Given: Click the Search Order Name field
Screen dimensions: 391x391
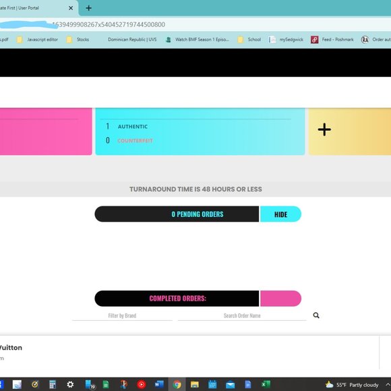Looking at the screenshot, I should pos(242,315).
